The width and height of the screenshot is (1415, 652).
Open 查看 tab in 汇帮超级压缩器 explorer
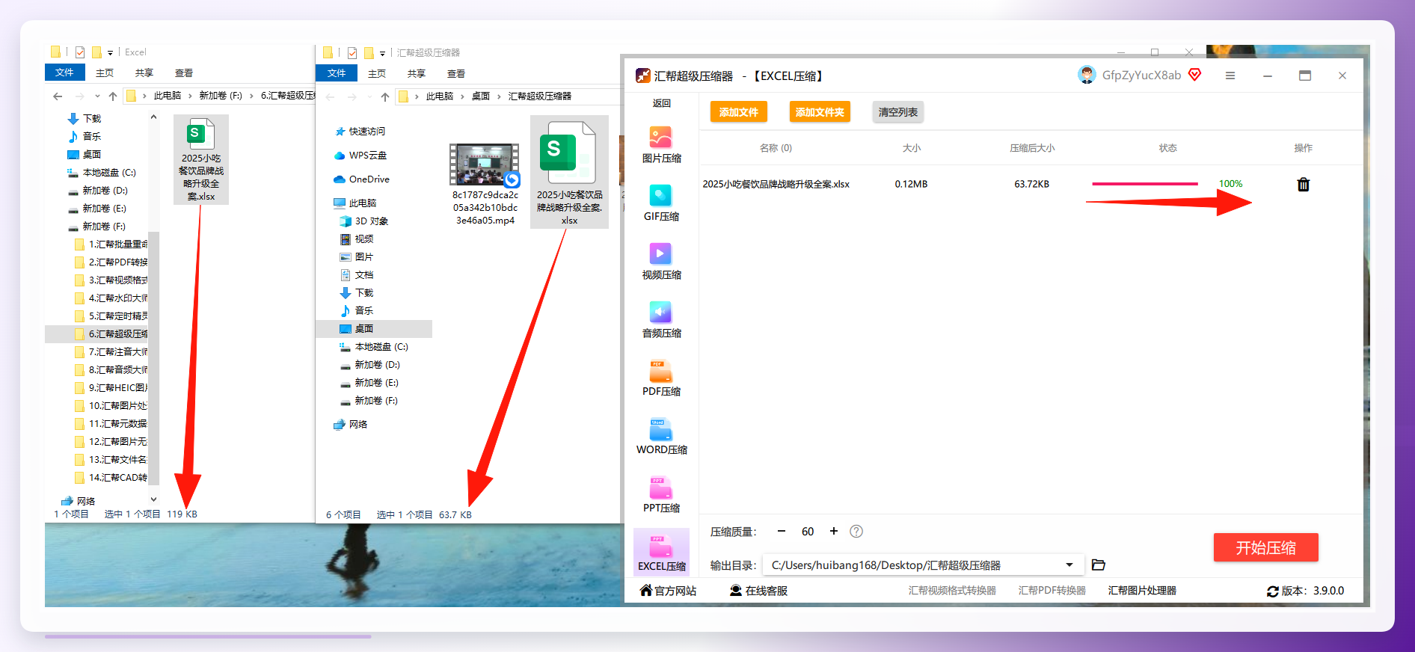point(456,73)
